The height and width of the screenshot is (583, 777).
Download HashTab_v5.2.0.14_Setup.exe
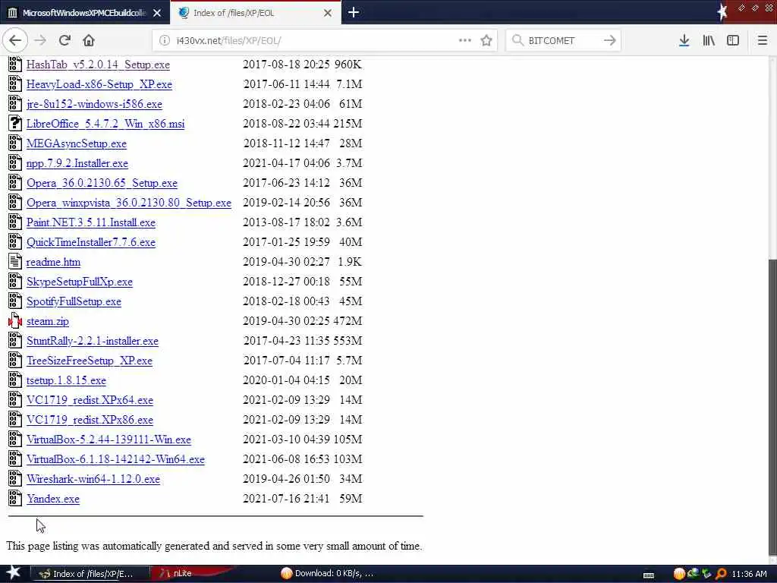tap(98, 65)
